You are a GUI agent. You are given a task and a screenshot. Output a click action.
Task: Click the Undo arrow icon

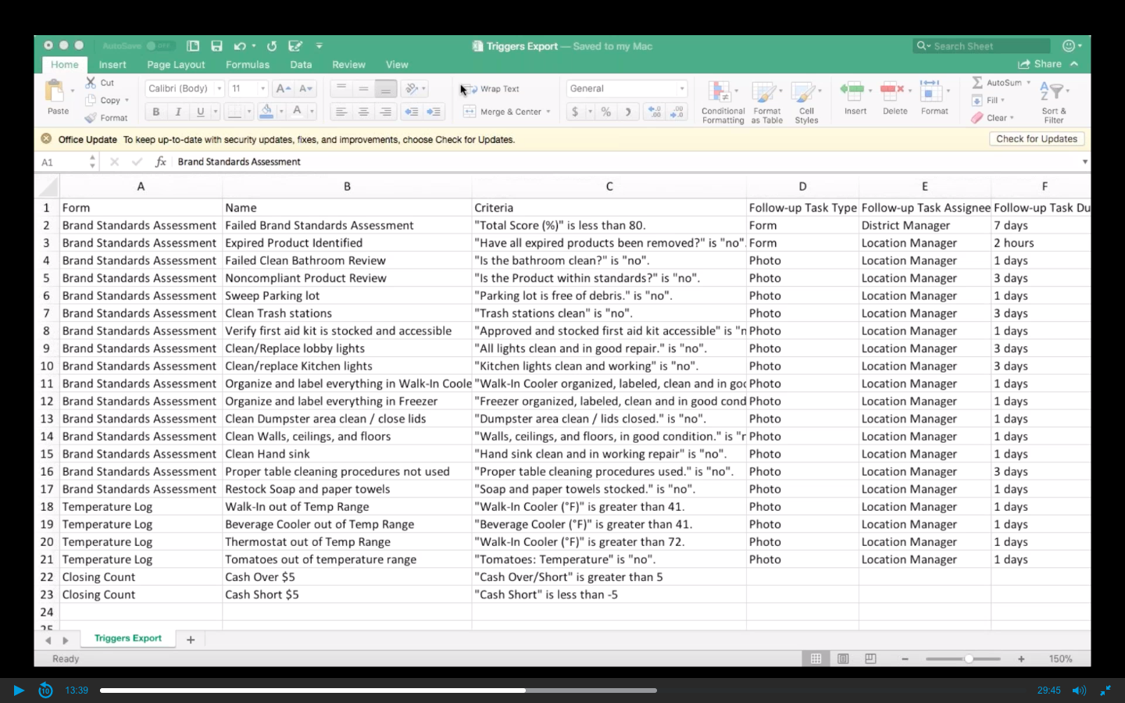point(240,46)
